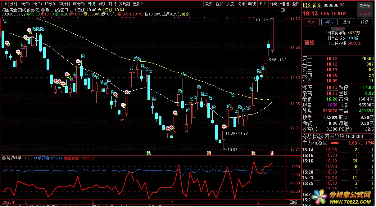Click the F10 company info button
Screen dimensions: 376x207
click(263, 4)
